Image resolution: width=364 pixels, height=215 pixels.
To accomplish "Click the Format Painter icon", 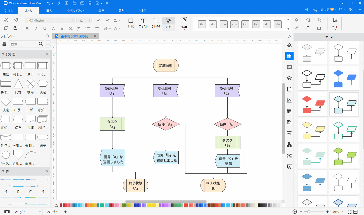I will pos(16,20).
